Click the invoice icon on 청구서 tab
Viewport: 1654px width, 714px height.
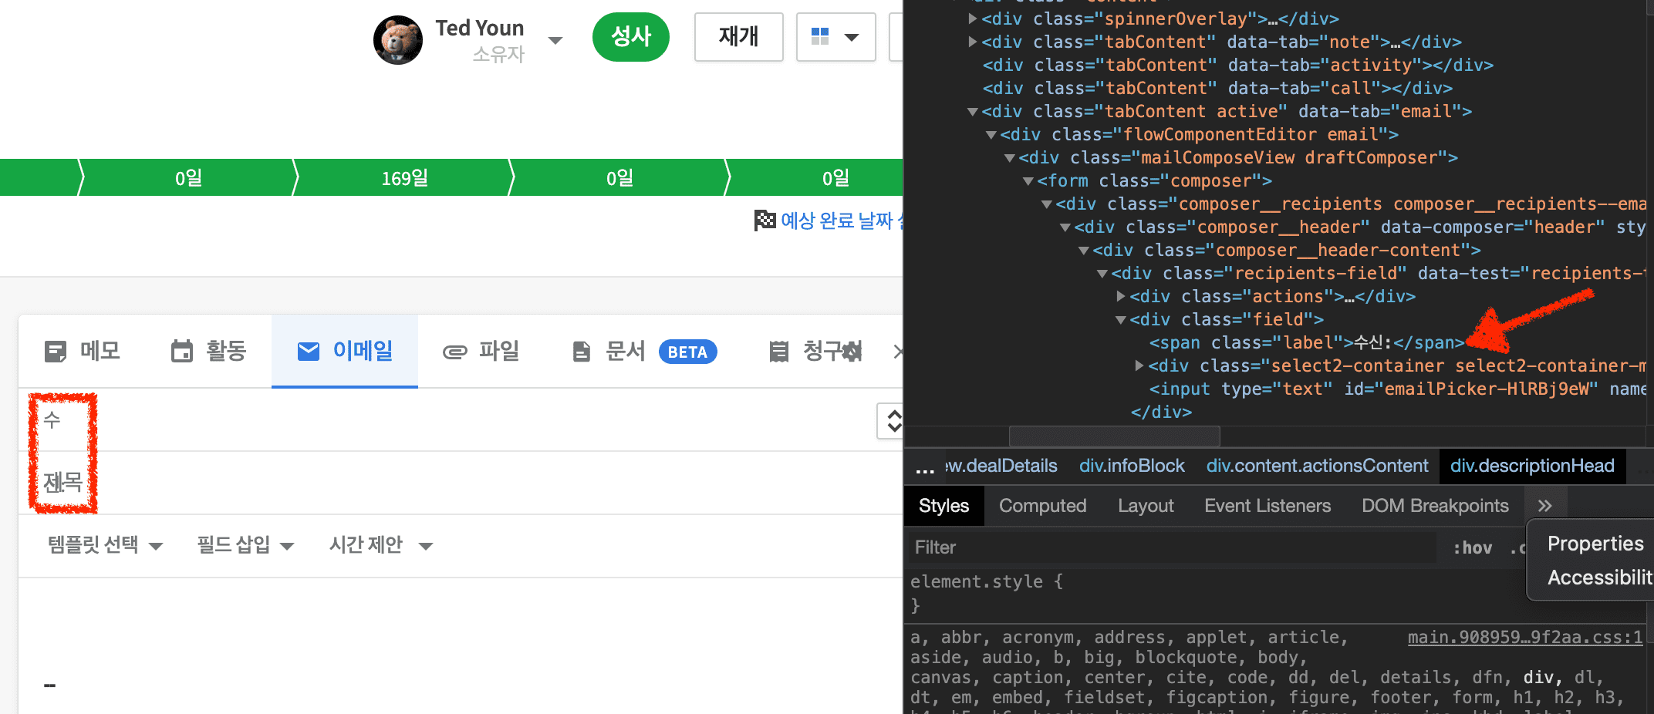(x=779, y=352)
